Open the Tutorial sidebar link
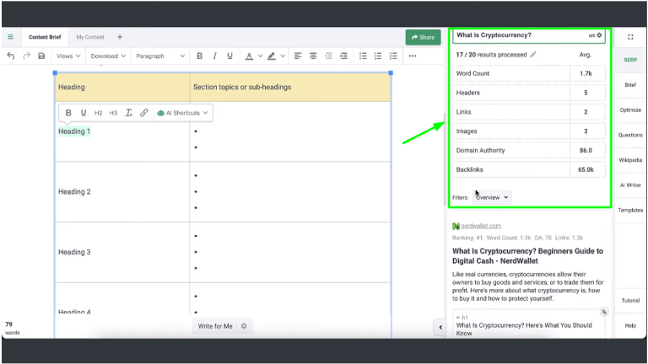Image resolution: width=648 pixels, height=364 pixels. pos(630,301)
